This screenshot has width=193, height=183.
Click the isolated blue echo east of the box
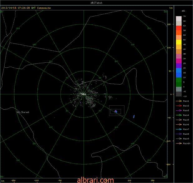tap(134, 116)
